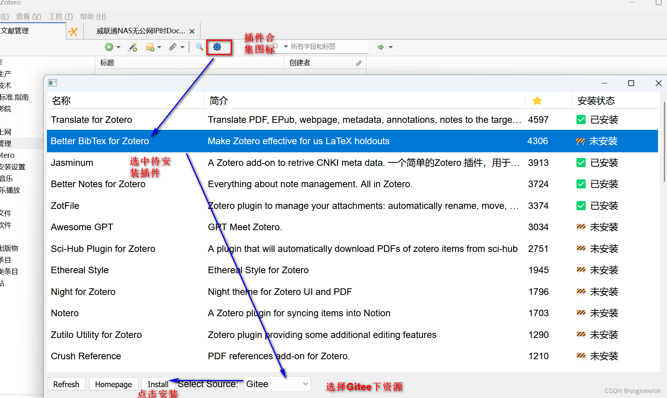
Task: Click the orange network icon beside library tab
Action: [73, 31]
